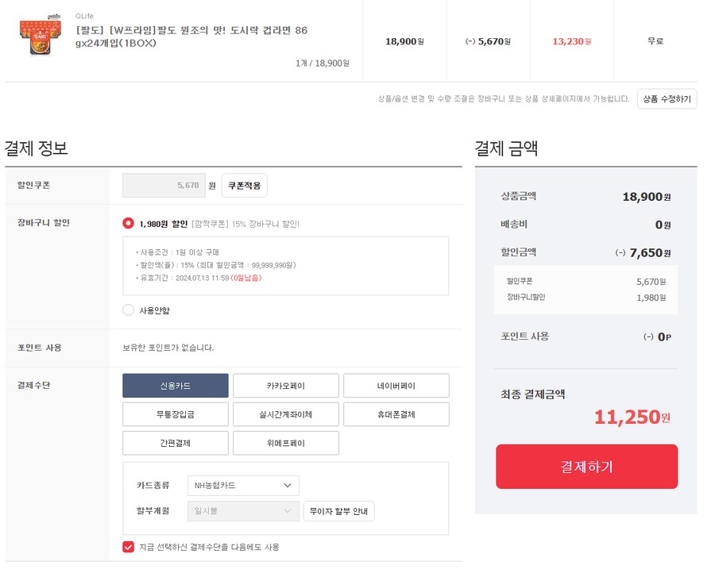Click 보유한 포인트가 없습니다 message
Viewport: 715px width, 573px height.
pyautogui.click(x=168, y=348)
